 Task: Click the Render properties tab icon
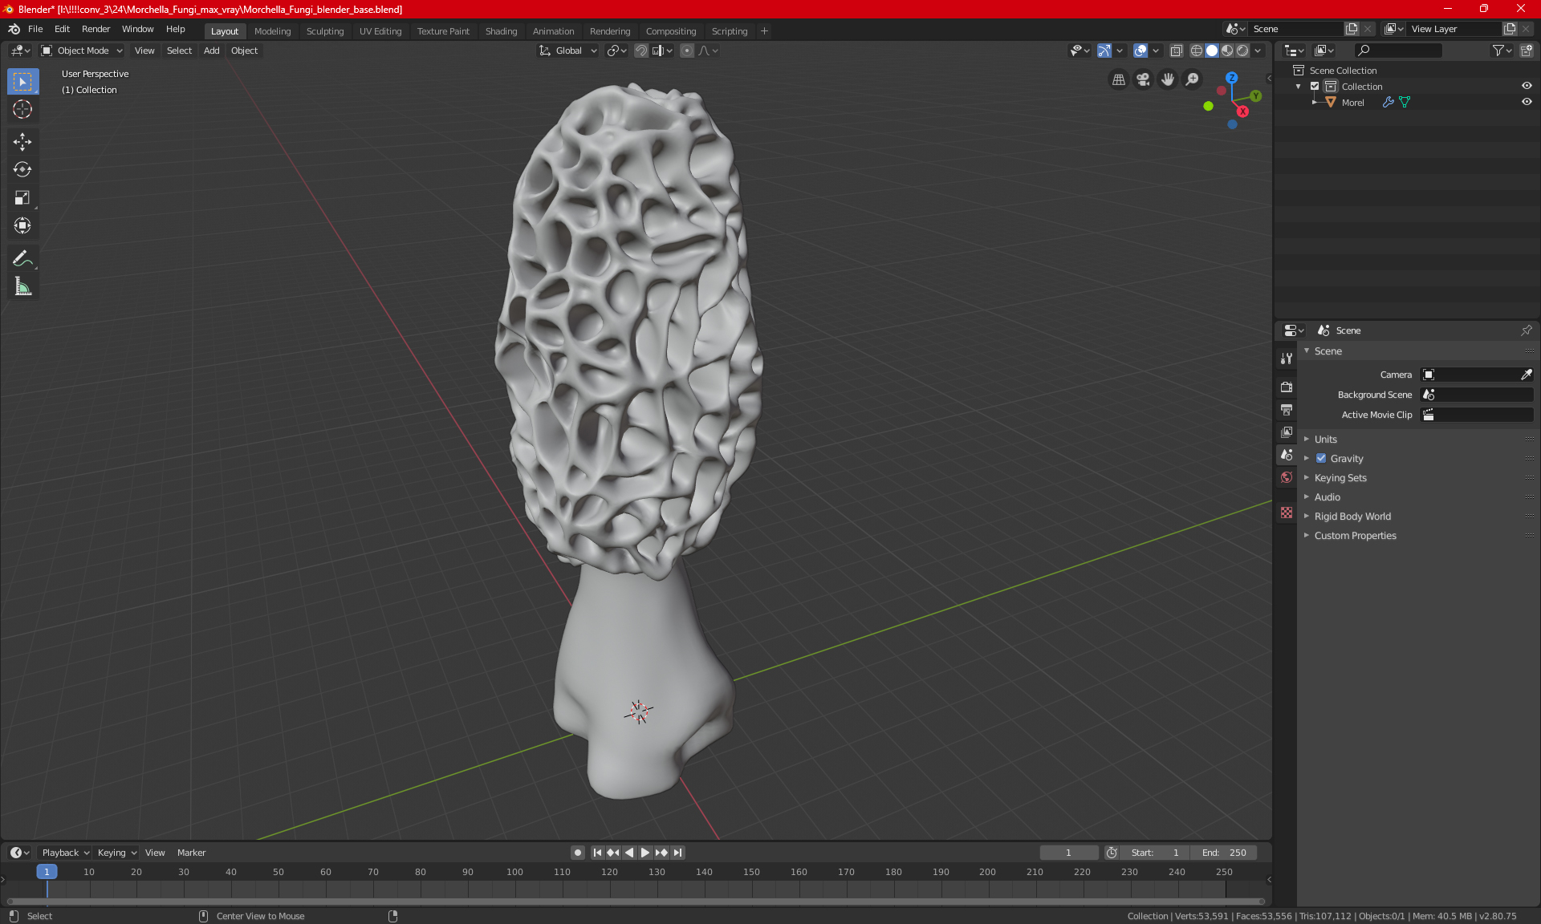(1287, 387)
